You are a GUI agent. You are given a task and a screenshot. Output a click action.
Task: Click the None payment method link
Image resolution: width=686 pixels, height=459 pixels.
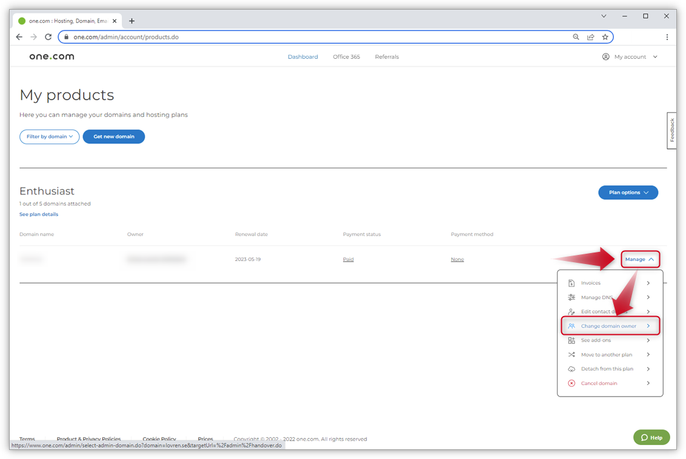[457, 259]
